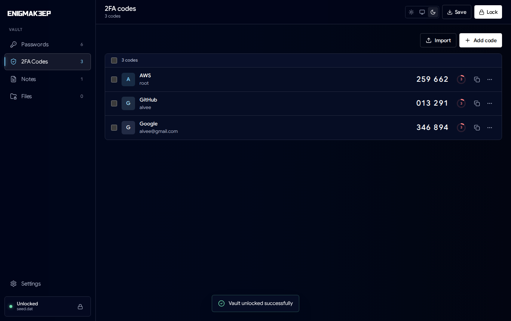Check the GitHub row checkbox

(114, 103)
